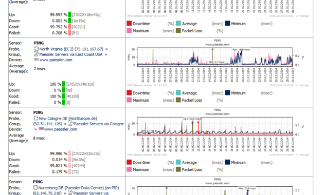Screen dimensions: 324x195
Task: Click the red Downtime swatch in the Cologne legend
Action: pos(129,162)
